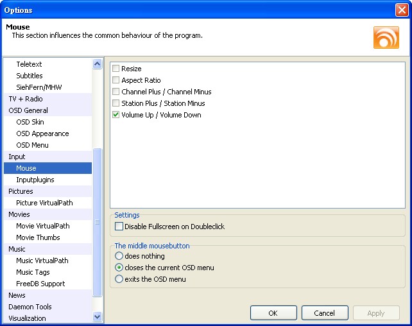Viewport: 412px width, 326px height.
Task: Click the Cancel button
Action: (x=324, y=313)
